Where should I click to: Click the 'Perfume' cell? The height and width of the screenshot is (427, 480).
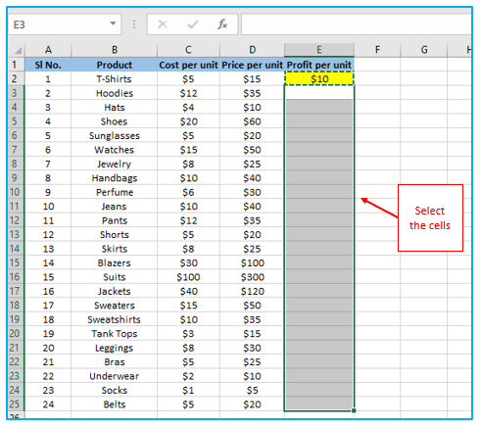pos(115,192)
